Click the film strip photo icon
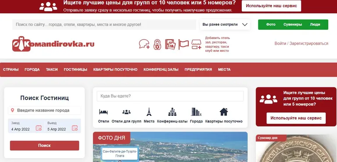Image resolution: width=337 pixels, height=162 pixels. [x=170, y=44]
